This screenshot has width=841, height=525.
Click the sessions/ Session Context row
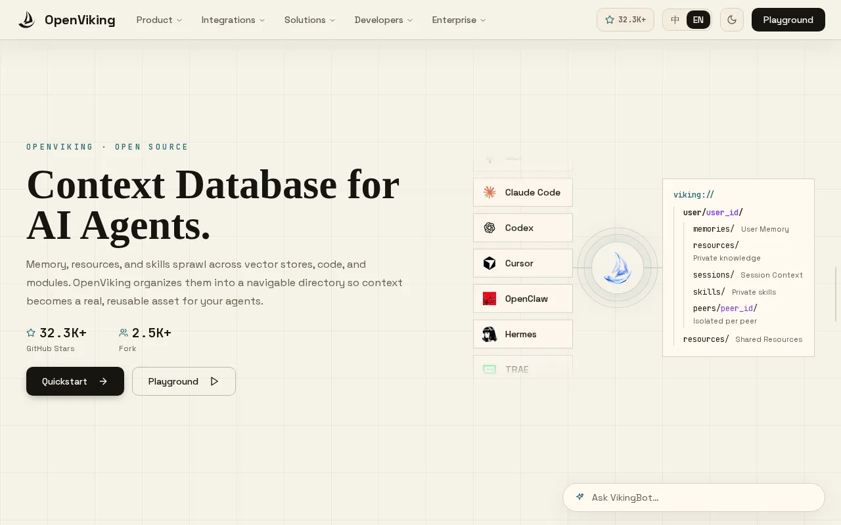point(748,275)
